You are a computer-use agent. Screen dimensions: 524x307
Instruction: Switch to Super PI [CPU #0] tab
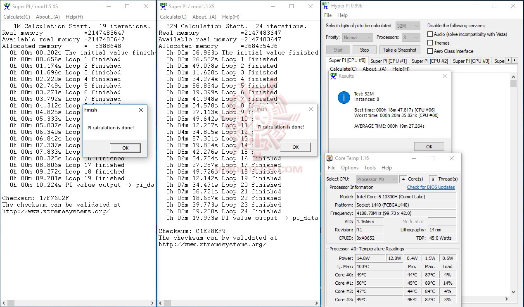tap(347, 61)
